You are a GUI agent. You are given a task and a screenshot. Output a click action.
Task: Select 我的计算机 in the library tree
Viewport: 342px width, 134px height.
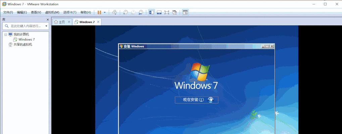point(21,35)
